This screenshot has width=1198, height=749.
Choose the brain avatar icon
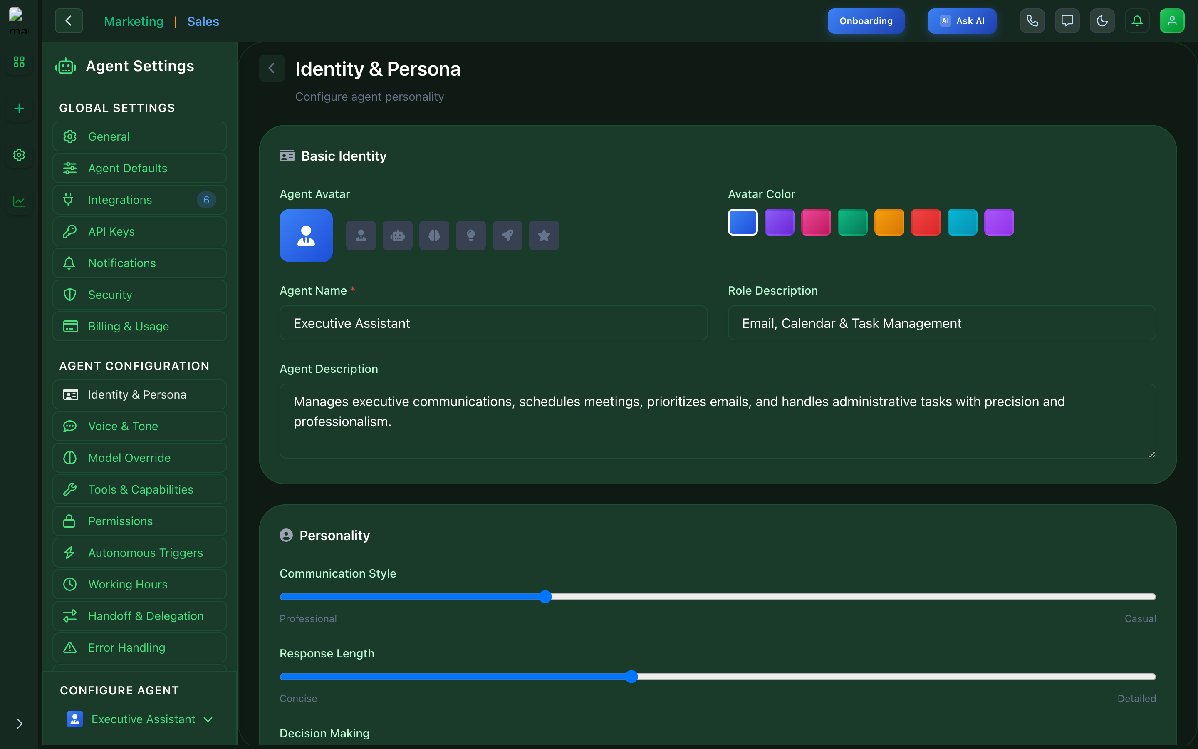coord(434,235)
